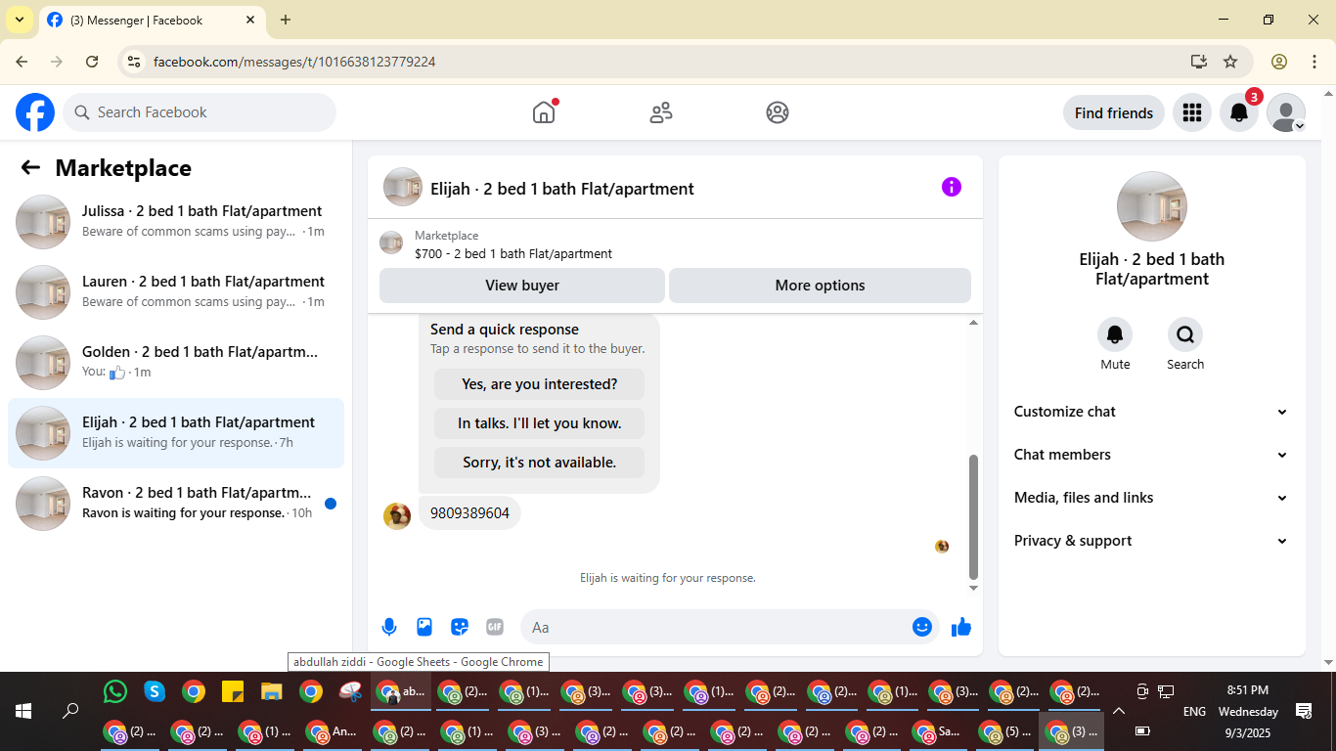Focus the Aa message input box

(x=715, y=627)
